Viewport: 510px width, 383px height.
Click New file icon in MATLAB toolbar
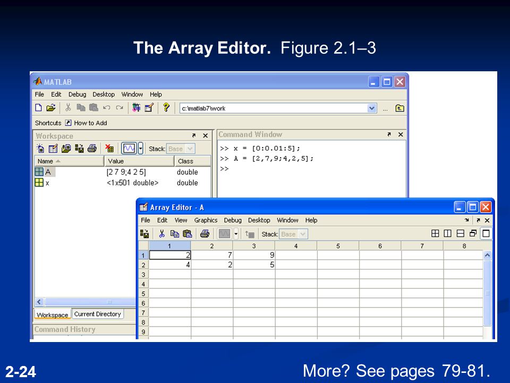click(38, 107)
